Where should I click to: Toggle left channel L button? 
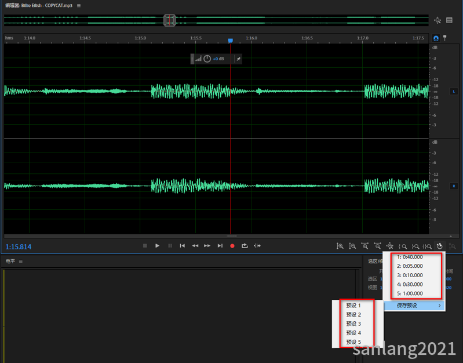[454, 92]
